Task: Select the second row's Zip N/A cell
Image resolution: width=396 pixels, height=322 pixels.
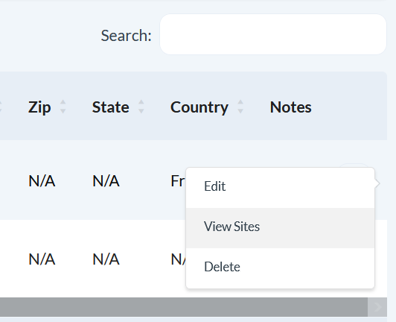Action: click(x=42, y=259)
